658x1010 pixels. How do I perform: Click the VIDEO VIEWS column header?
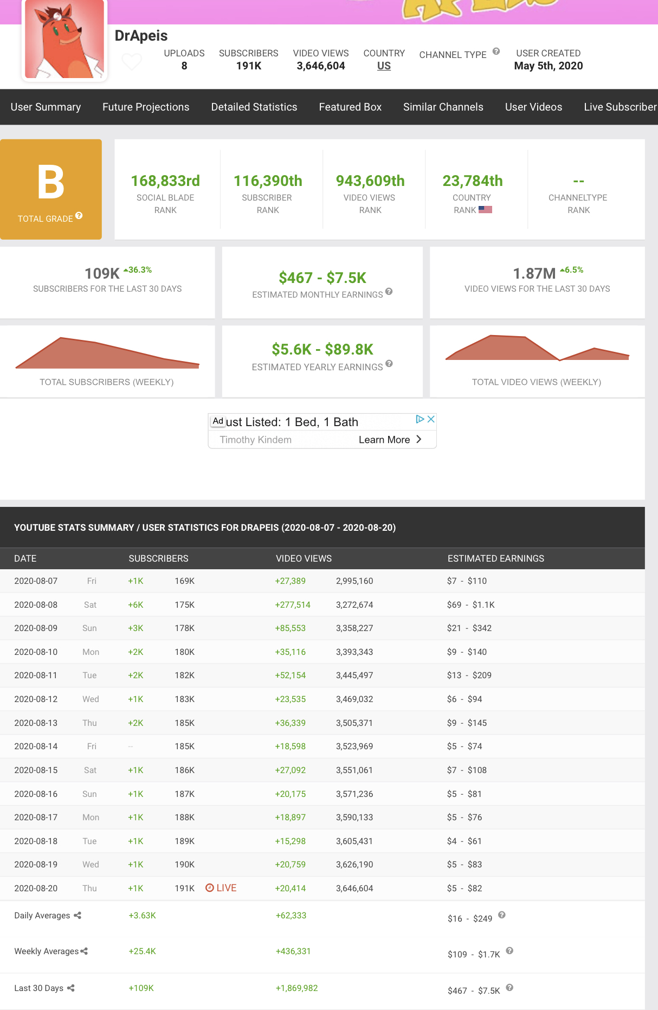point(304,558)
